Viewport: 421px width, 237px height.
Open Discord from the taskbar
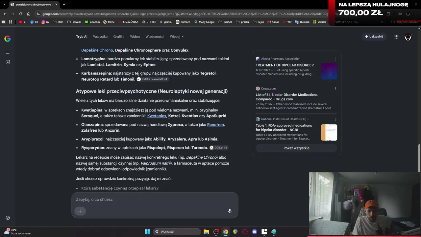point(254,232)
